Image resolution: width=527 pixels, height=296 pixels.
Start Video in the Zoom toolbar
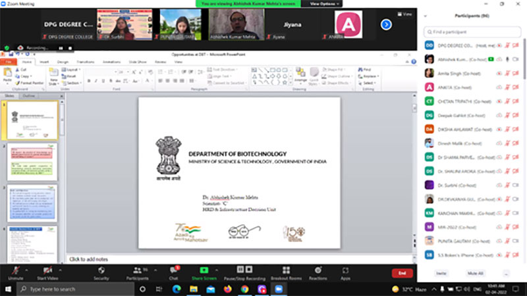[x=47, y=273]
